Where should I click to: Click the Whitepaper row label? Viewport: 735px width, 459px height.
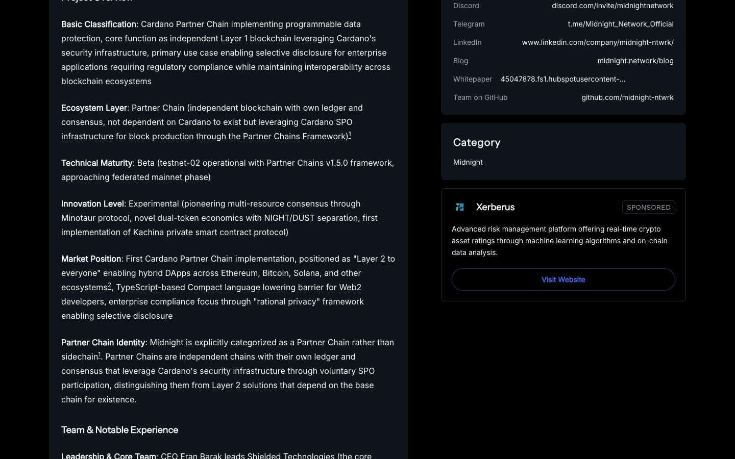coord(472,79)
